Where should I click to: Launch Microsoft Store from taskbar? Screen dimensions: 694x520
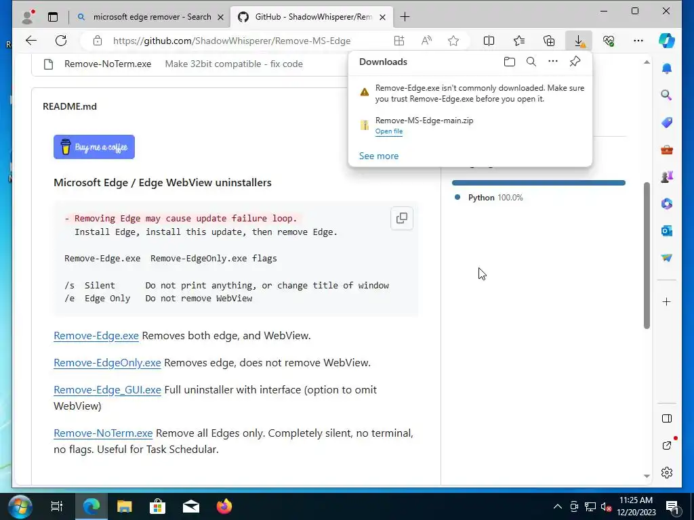tap(157, 506)
